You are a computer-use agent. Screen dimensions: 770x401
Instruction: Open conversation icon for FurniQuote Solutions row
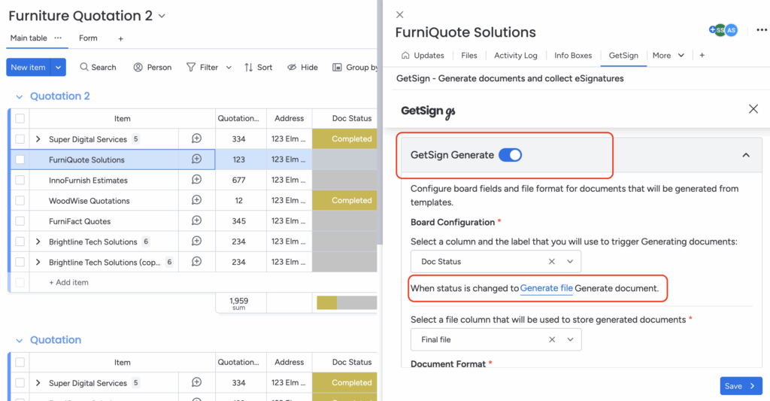pyautogui.click(x=196, y=159)
